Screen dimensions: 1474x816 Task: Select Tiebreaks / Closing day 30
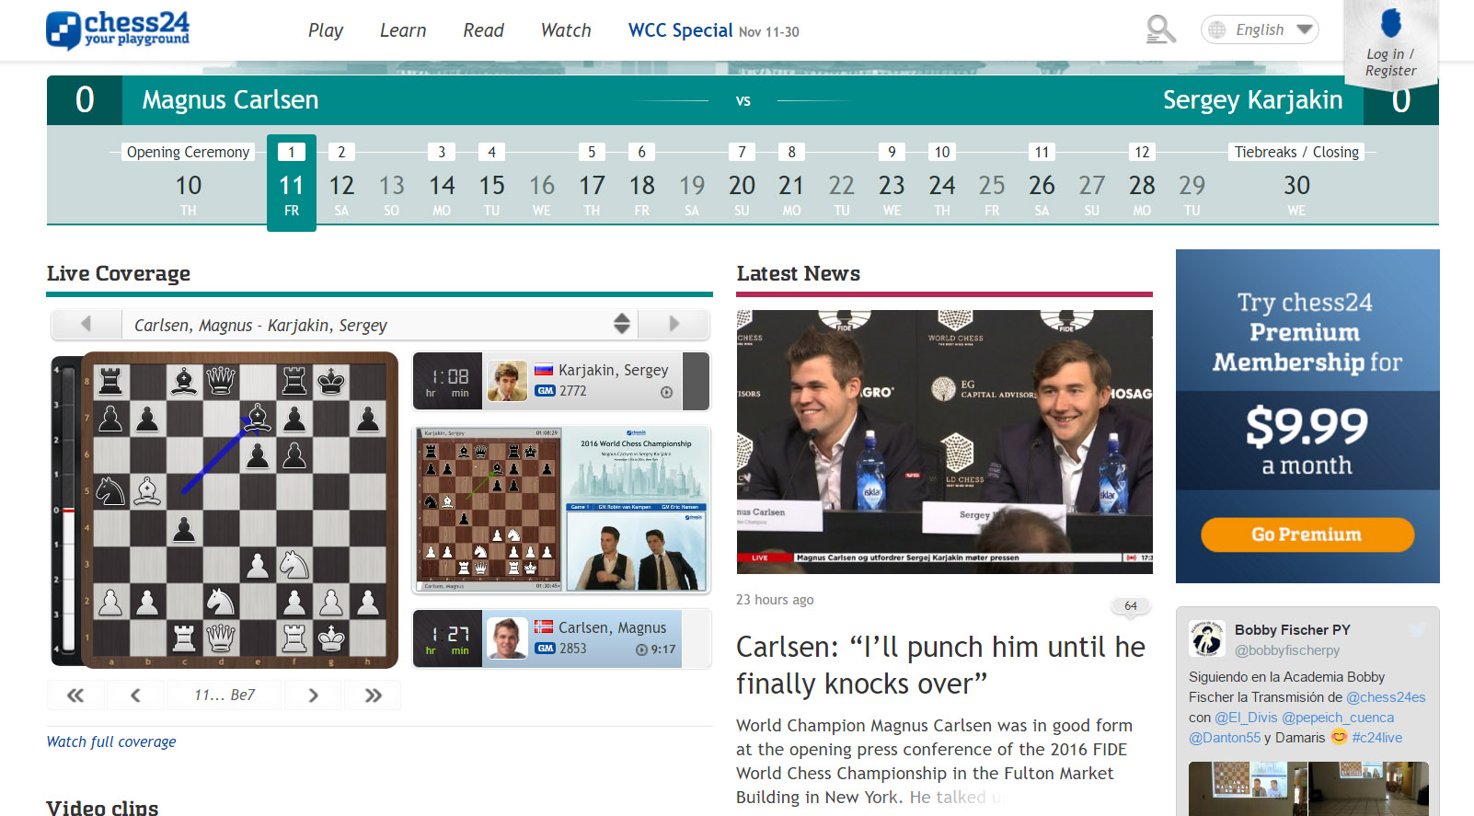[x=1296, y=182]
